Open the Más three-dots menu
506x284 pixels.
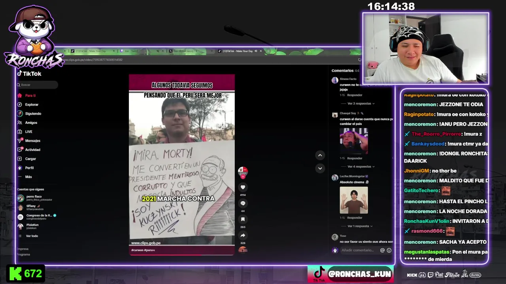pyautogui.click(x=20, y=177)
